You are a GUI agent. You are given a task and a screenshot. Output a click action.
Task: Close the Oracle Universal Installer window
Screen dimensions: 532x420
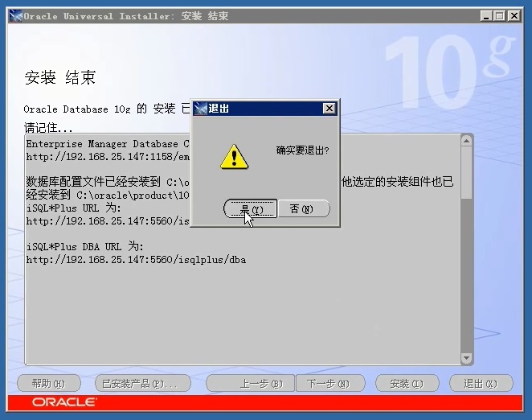(514, 16)
